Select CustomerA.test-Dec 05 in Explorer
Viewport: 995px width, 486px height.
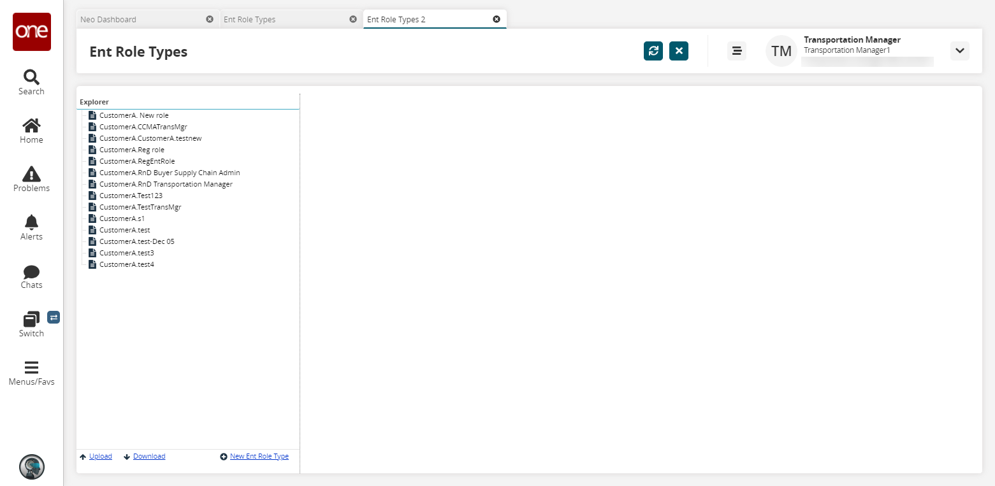[x=137, y=241]
